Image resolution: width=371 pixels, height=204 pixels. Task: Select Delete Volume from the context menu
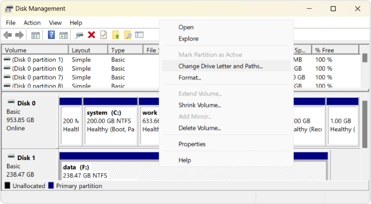(226, 128)
